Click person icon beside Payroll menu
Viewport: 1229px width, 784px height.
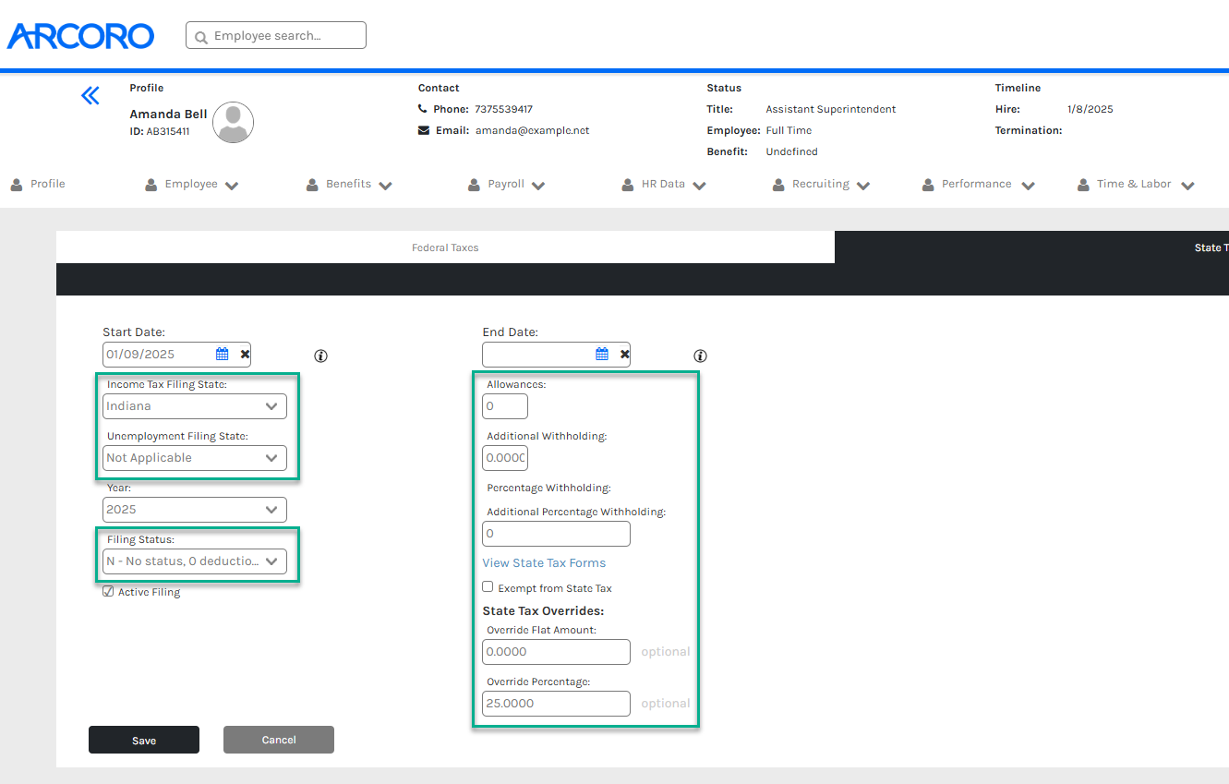tap(475, 185)
